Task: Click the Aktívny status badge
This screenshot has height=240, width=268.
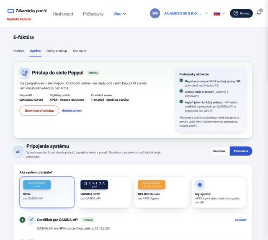Action: 93,73
